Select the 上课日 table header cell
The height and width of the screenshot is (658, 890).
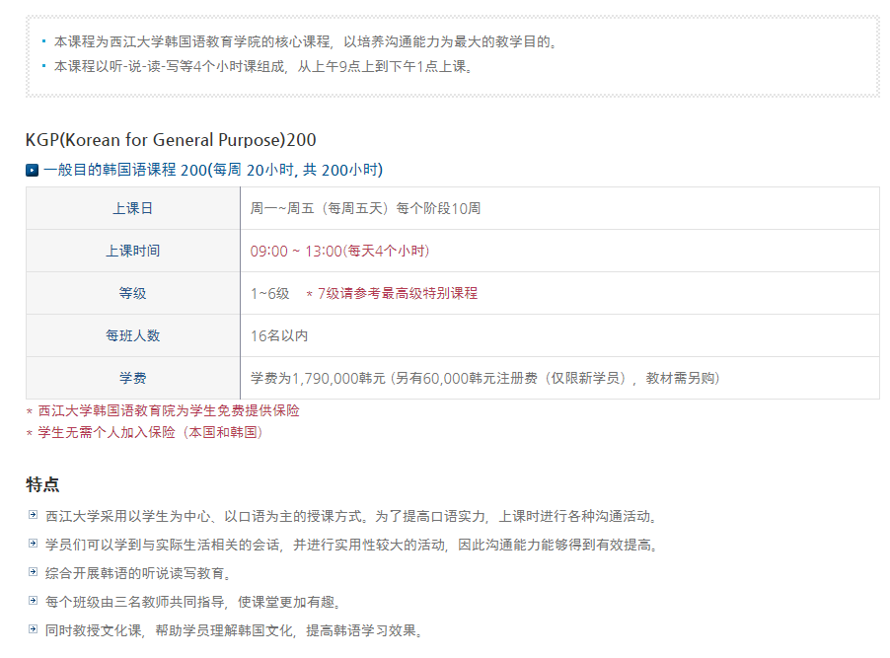133,208
